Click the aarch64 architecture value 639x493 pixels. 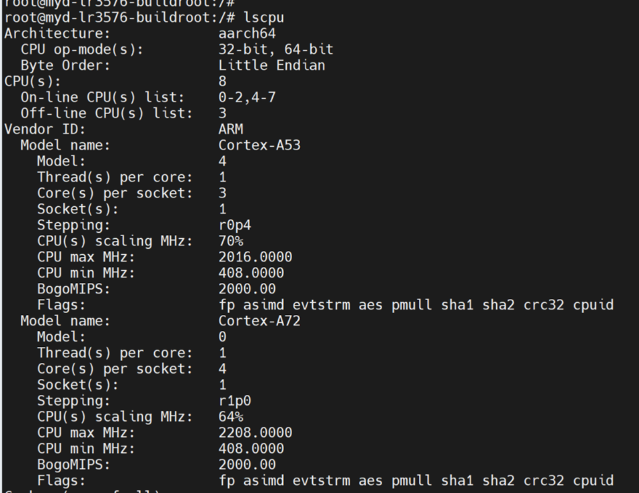(x=247, y=33)
